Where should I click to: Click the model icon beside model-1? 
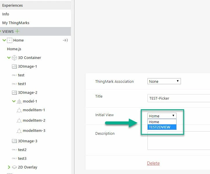coord(19,101)
